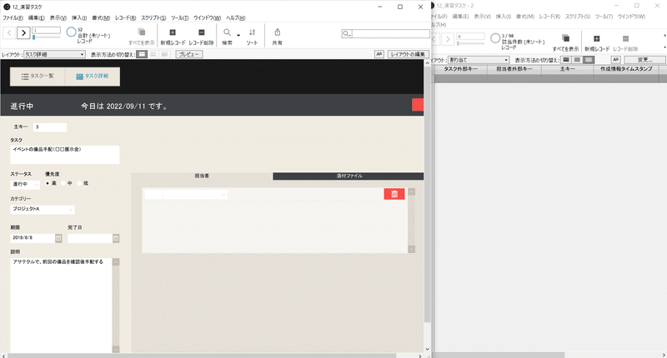Open the レイアウト dropdown showing 割り当て in right window
Viewport: 667px width, 358px height.
click(479, 60)
